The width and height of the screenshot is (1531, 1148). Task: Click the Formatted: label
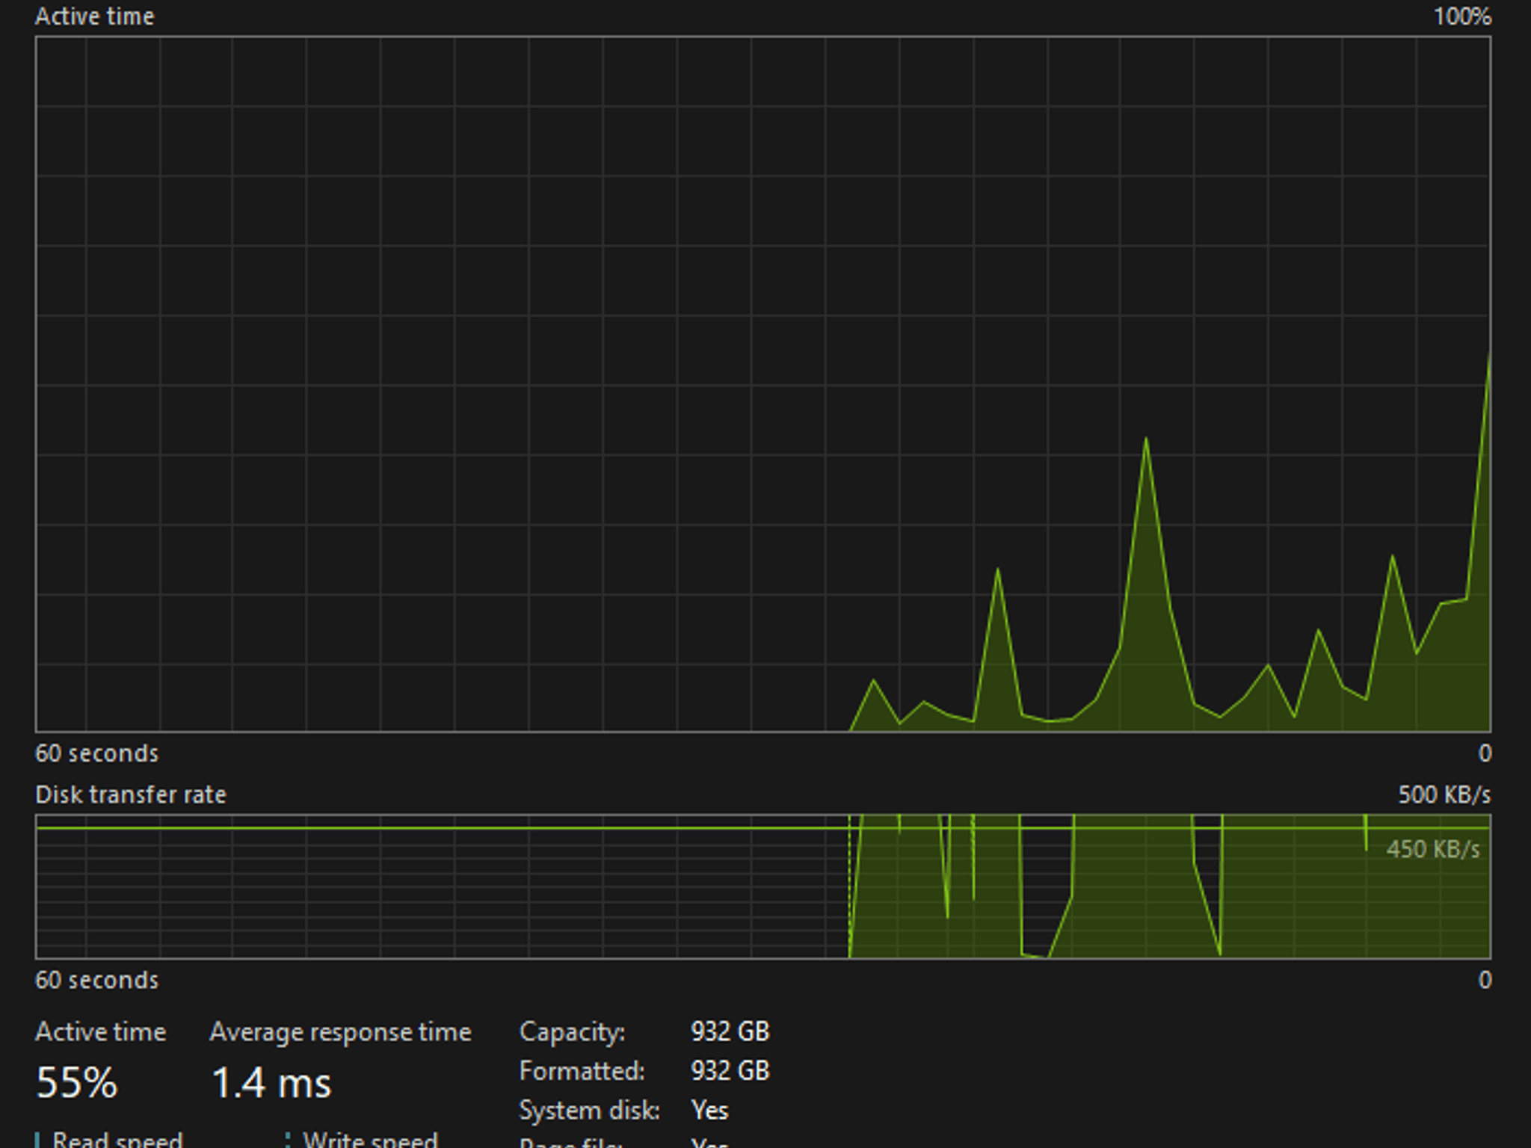coord(582,1071)
